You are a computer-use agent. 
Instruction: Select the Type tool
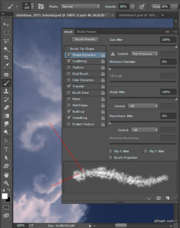click(x=6, y=149)
